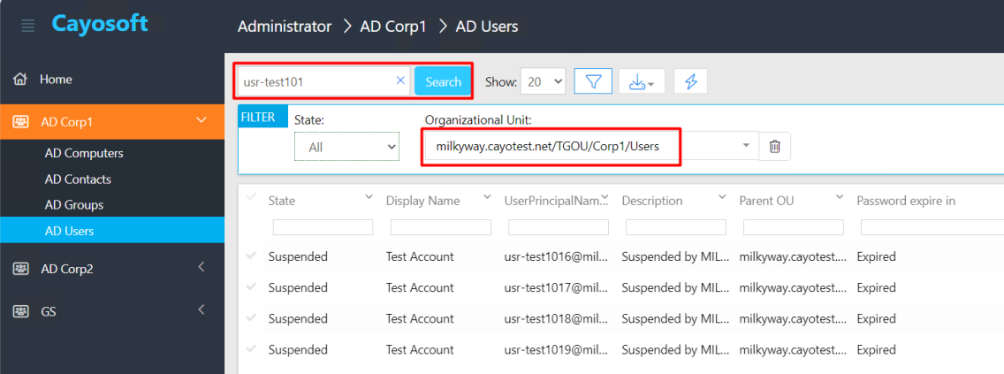Expand the GS section chevron
The height and width of the screenshot is (374, 1004).
coord(202,310)
